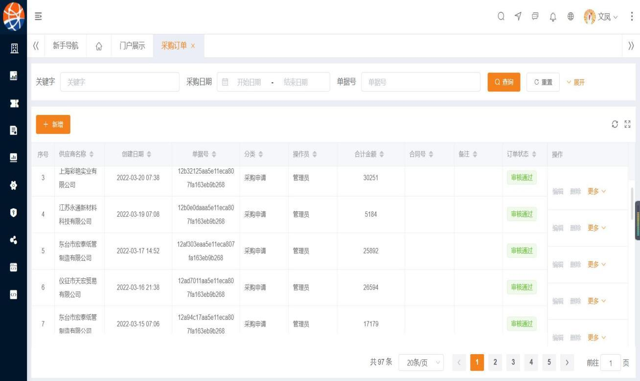The image size is (640, 381).
Task: Open the 文凤 user account menu
Action: 601,17
